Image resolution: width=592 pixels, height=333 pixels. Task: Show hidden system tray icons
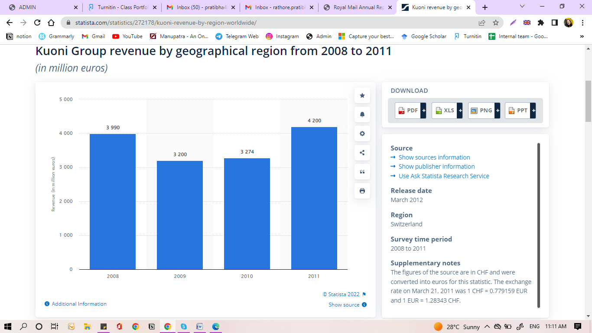487,326
